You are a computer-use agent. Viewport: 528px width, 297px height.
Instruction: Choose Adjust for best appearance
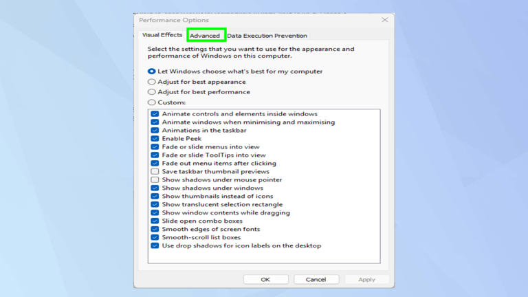click(x=151, y=82)
